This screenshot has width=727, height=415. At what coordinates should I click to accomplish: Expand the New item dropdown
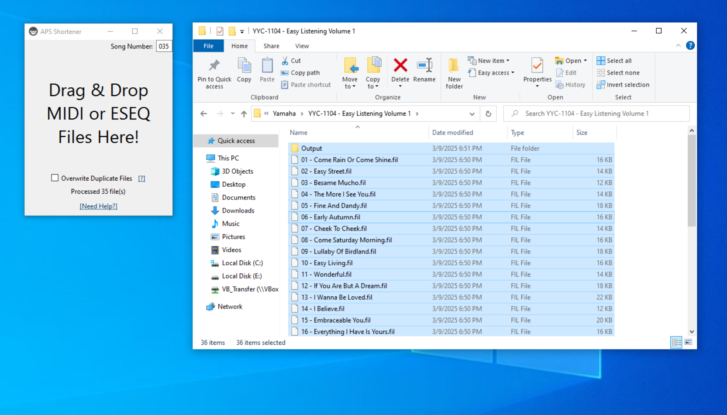pos(489,61)
